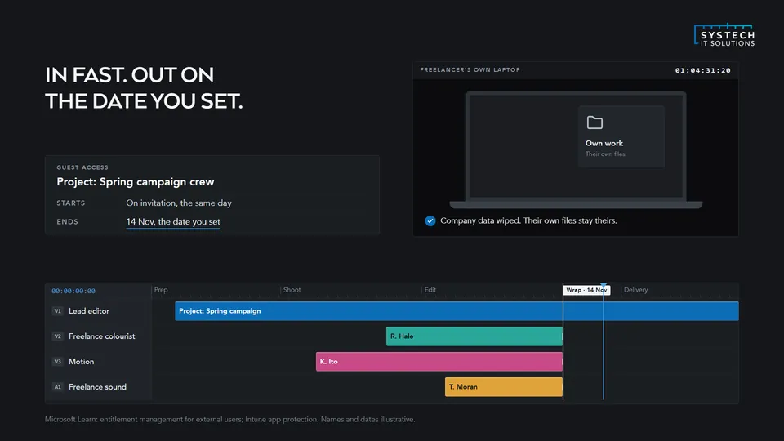Click the blue checkmark beside Company data wiped
Image resolution: width=784 pixels, height=441 pixels.
tap(430, 221)
